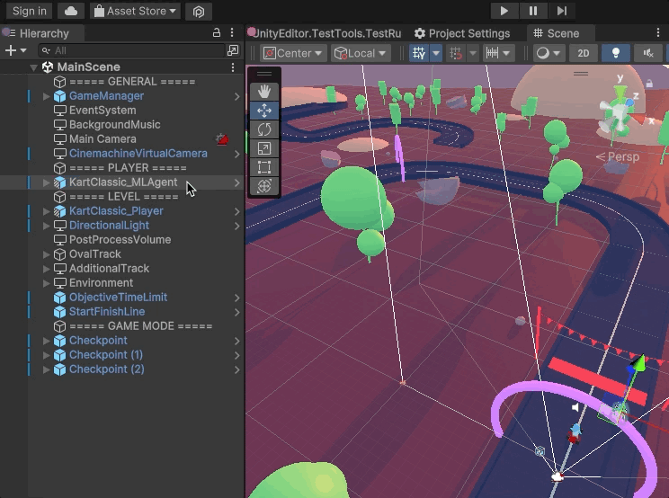Collapse the MainScene tree
This screenshot has width=669, height=498.
coord(34,67)
